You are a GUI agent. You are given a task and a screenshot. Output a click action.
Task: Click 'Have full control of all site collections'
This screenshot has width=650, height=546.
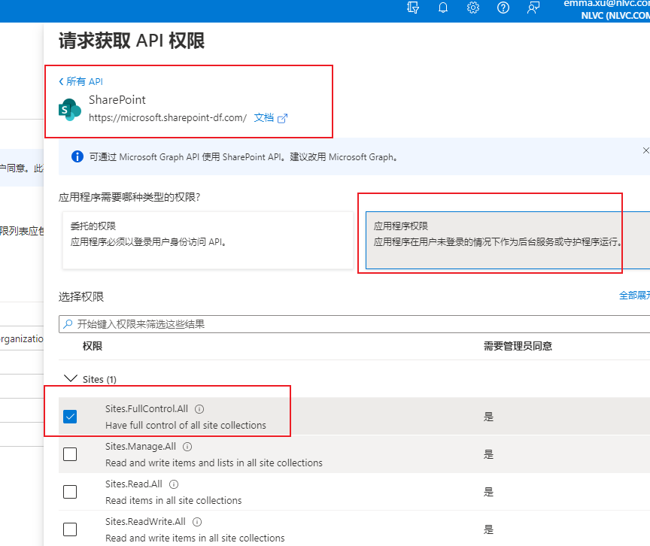(186, 426)
